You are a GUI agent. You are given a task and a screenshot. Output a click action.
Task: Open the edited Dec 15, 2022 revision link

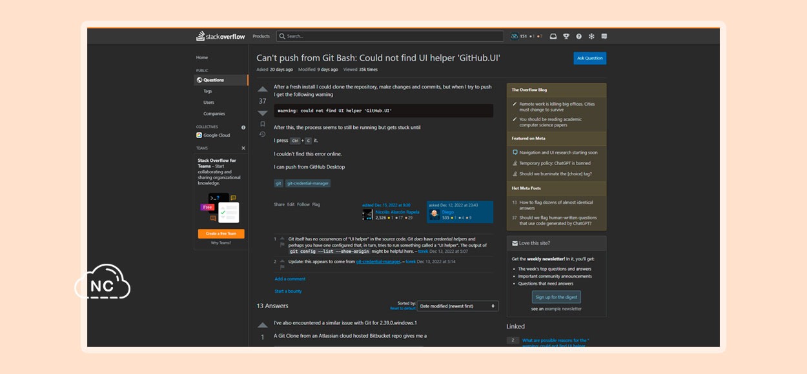point(386,205)
